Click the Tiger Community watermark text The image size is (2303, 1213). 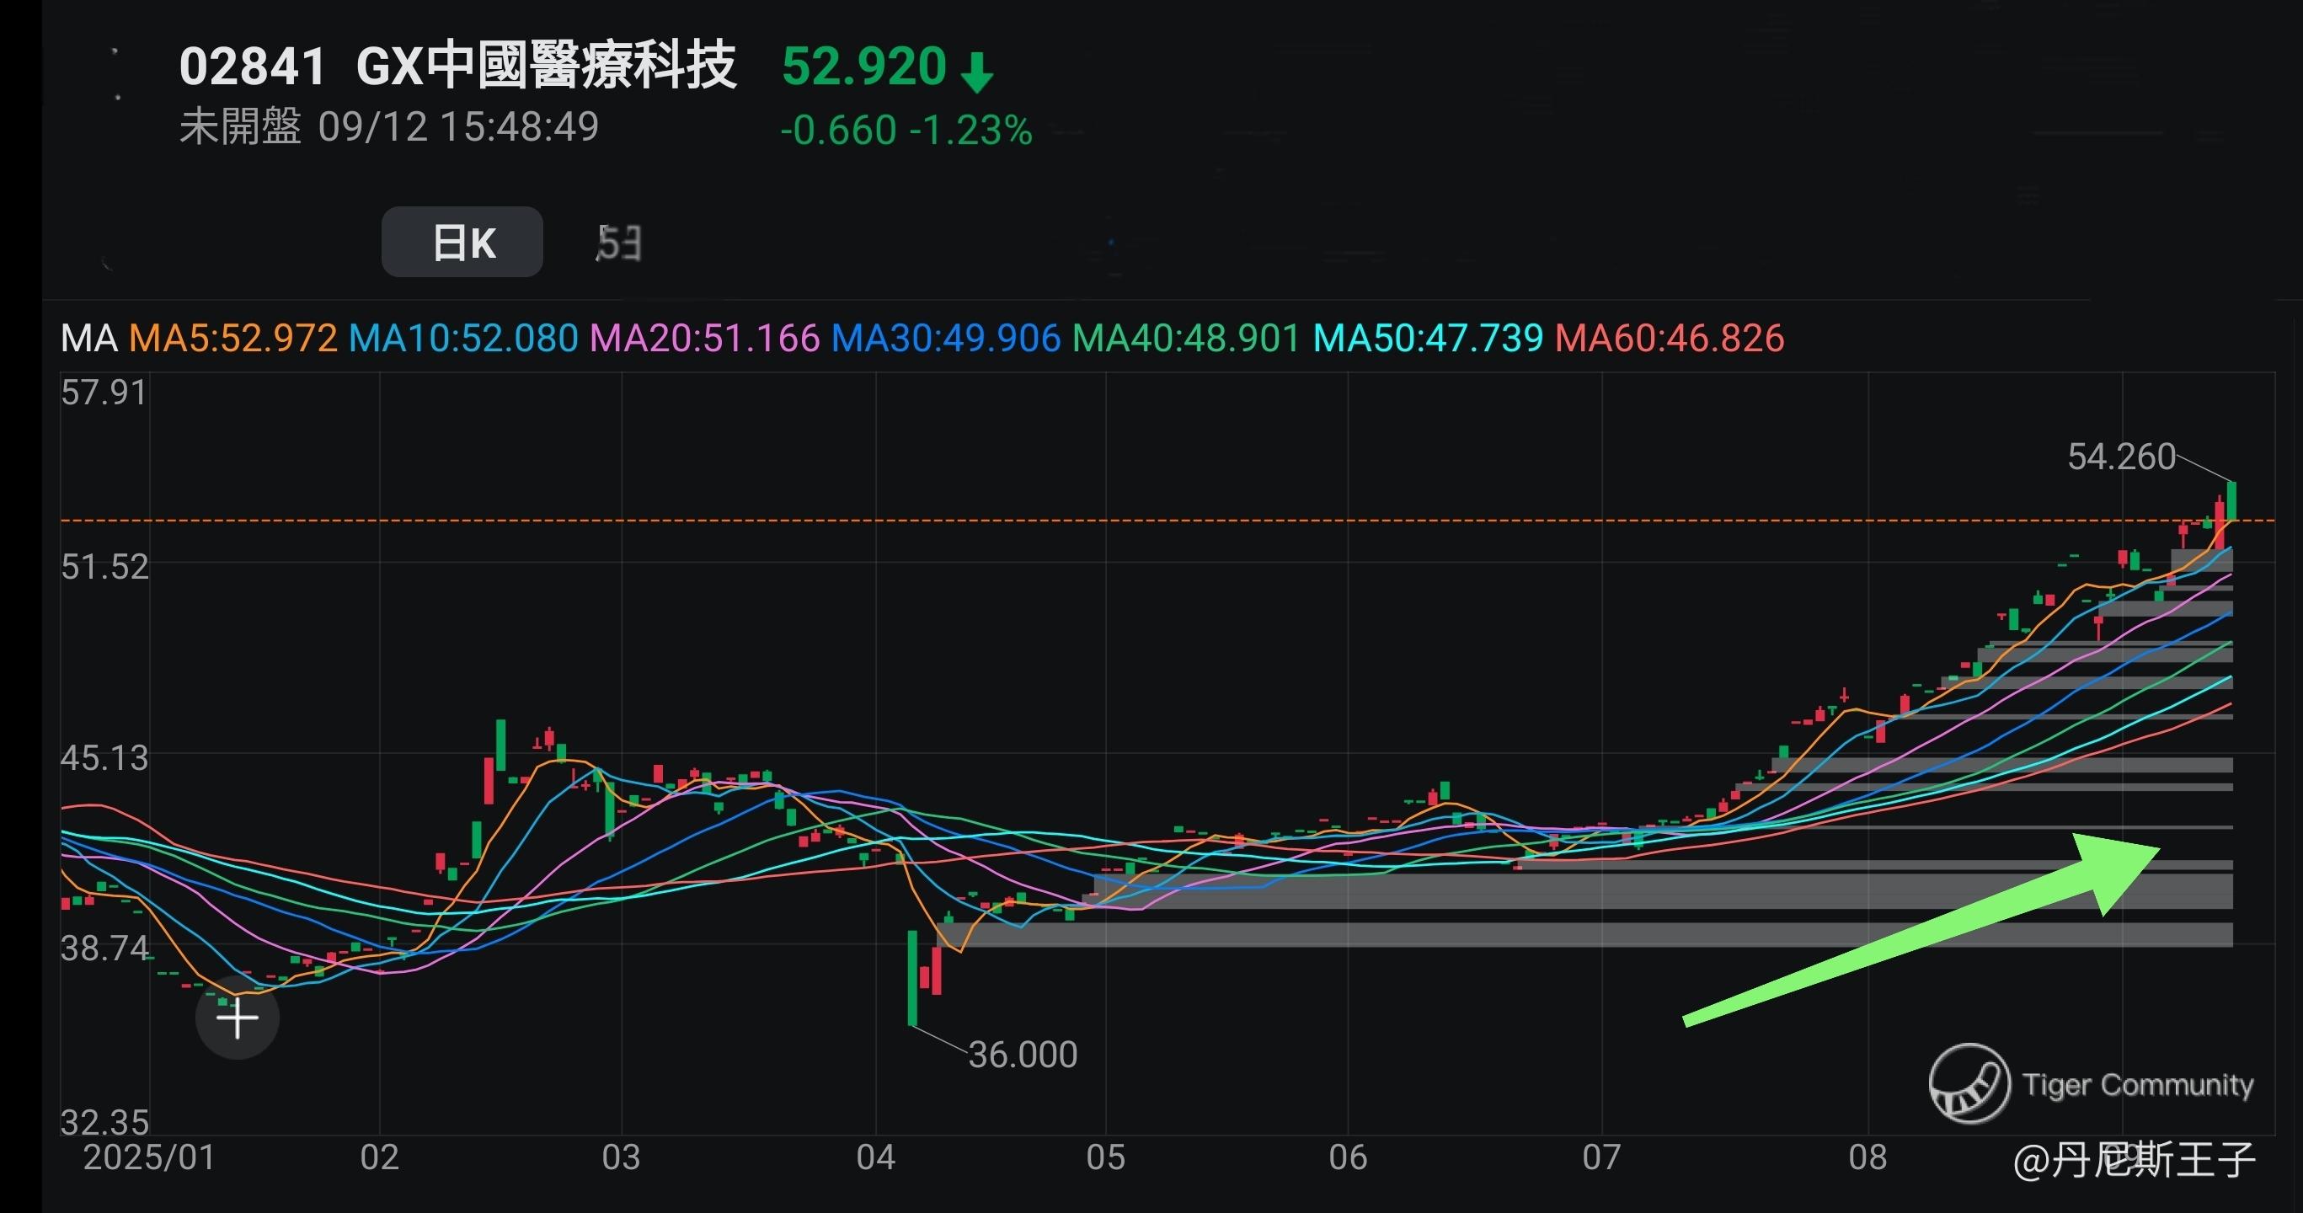pyautogui.click(x=2138, y=1084)
